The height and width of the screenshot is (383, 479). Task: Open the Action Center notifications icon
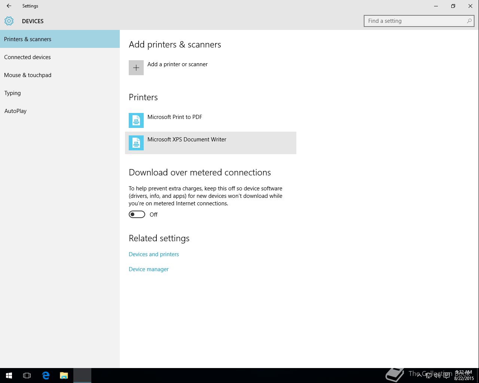(446, 376)
